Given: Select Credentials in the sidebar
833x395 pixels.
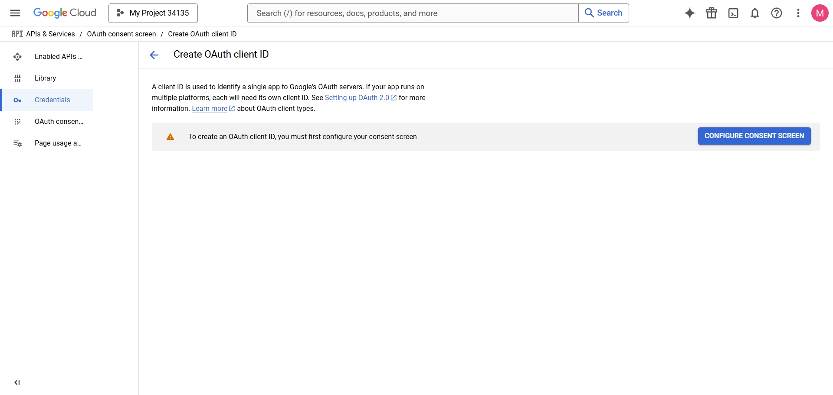Looking at the screenshot, I should pos(52,100).
